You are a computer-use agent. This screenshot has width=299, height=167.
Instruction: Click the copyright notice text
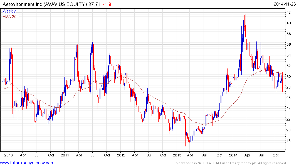(230, 163)
